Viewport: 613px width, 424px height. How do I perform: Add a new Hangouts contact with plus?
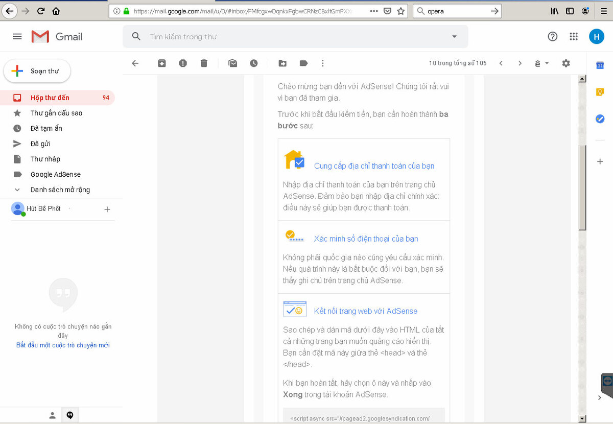107,209
